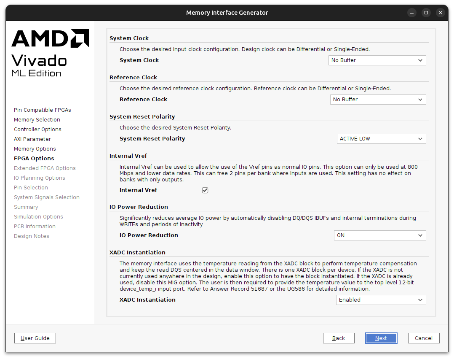Click Next to proceed

[381, 338]
